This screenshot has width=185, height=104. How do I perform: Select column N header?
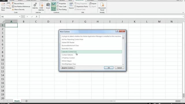171,22
